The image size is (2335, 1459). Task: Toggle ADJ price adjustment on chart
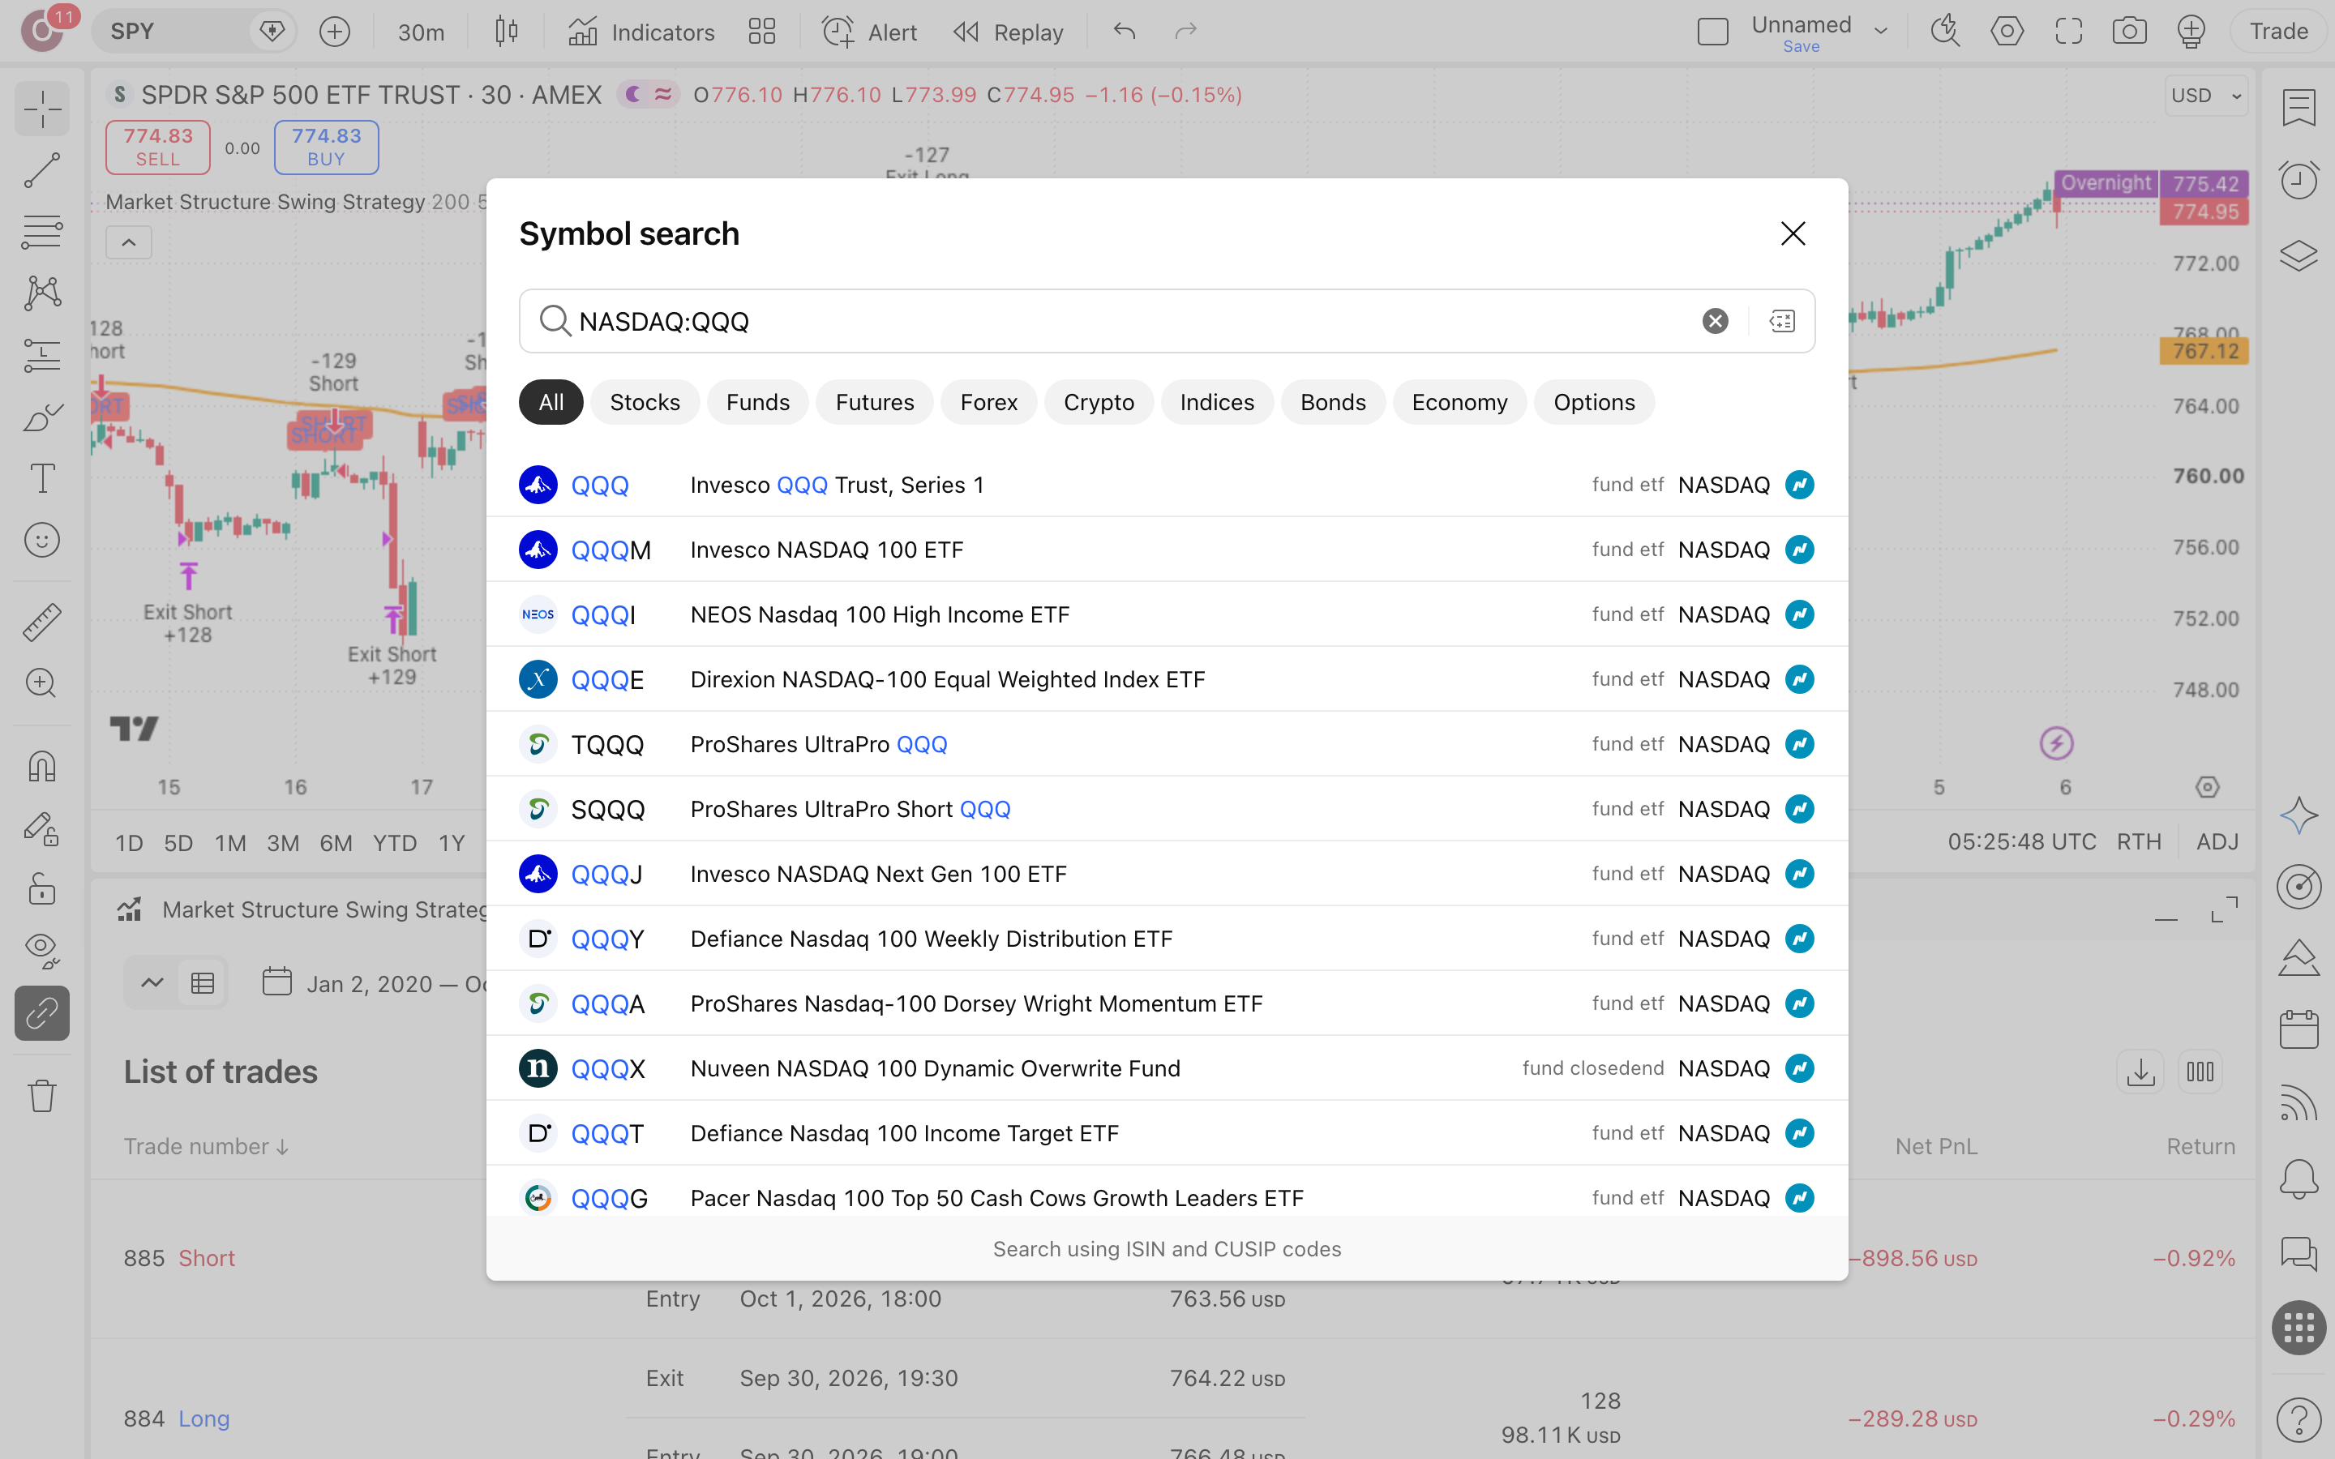pyautogui.click(x=2217, y=842)
